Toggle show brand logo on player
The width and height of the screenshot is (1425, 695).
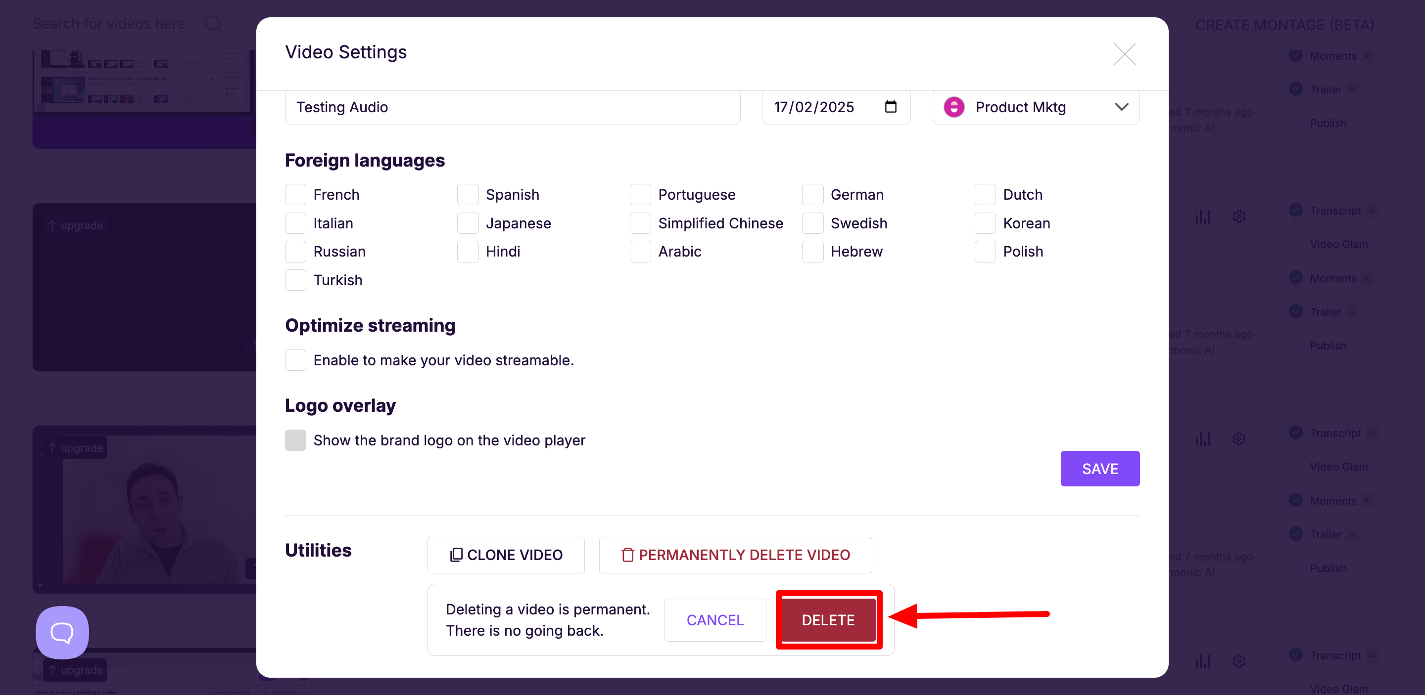(x=295, y=440)
